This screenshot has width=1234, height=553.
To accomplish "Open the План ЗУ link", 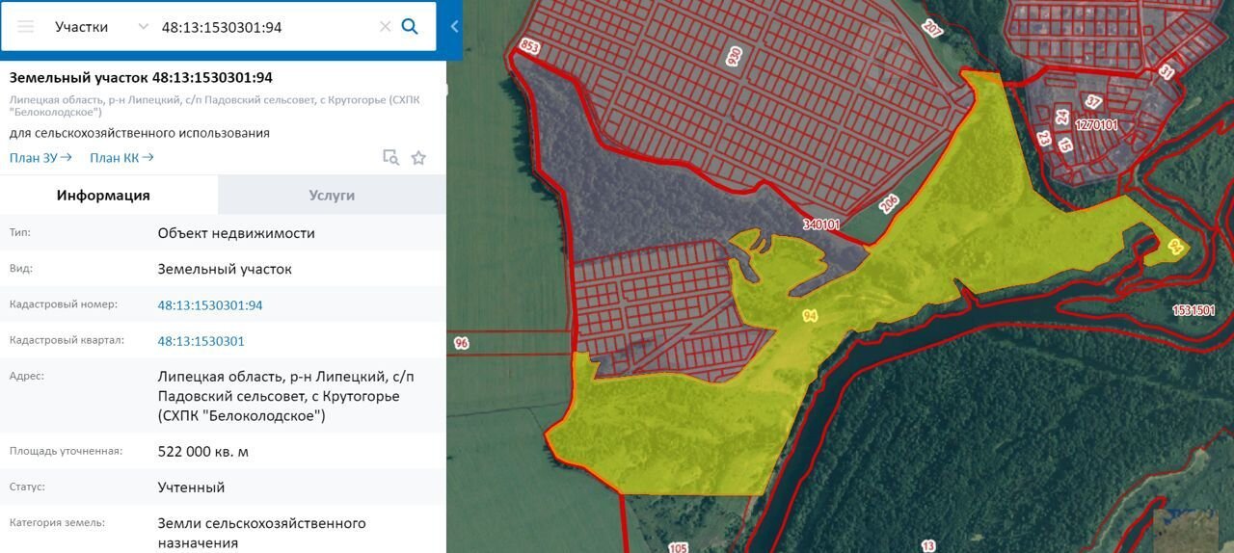I will pyautogui.click(x=40, y=158).
